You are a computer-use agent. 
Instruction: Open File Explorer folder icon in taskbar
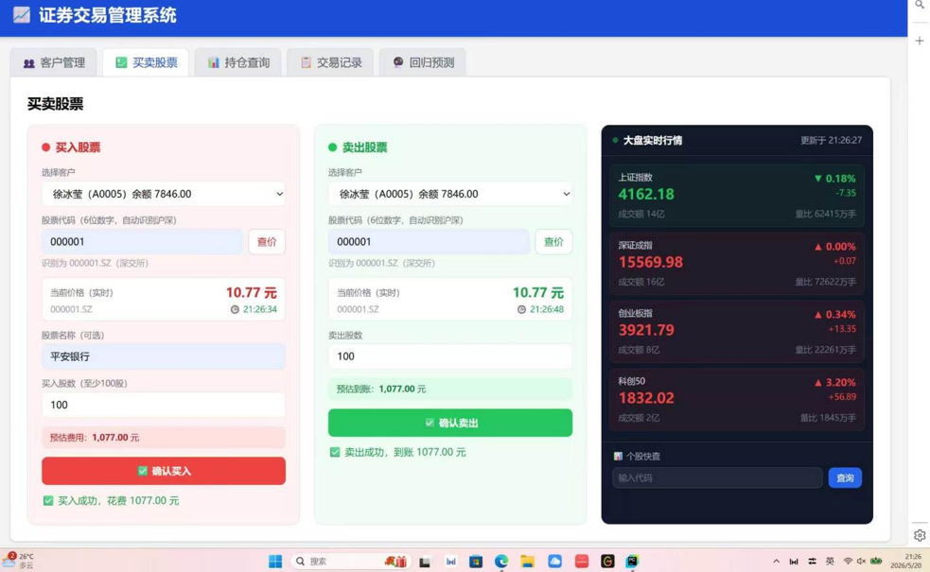point(527,561)
